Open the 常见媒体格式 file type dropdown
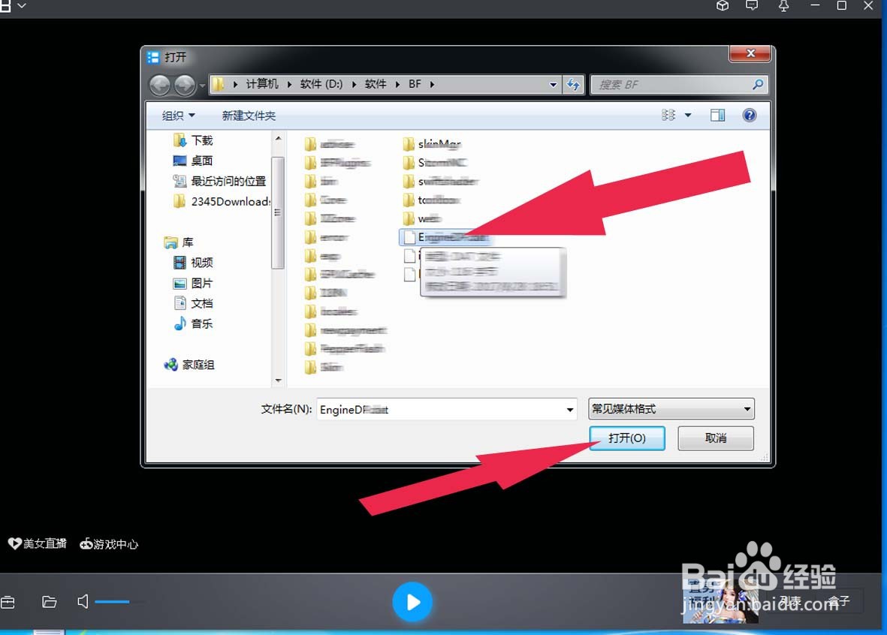This screenshot has width=887, height=635. click(x=671, y=409)
